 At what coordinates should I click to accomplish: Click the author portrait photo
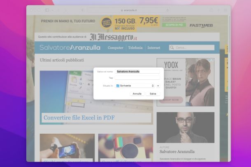[186, 128]
